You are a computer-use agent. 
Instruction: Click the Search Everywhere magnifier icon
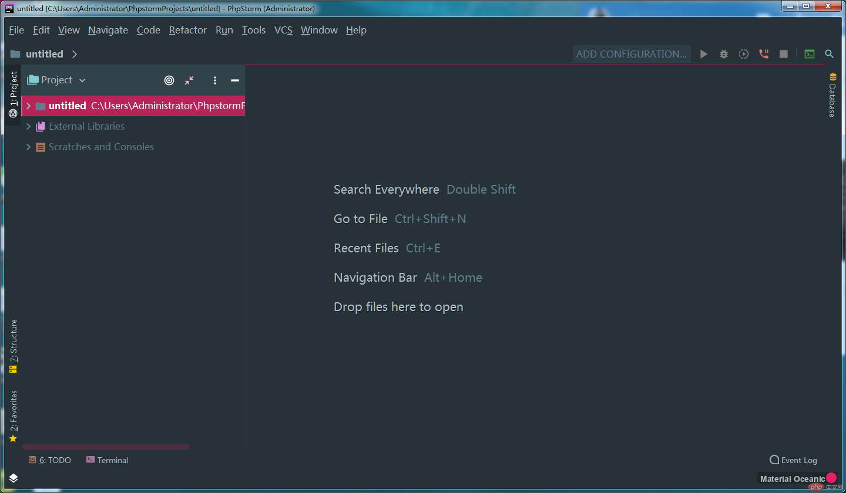click(830, 54)
